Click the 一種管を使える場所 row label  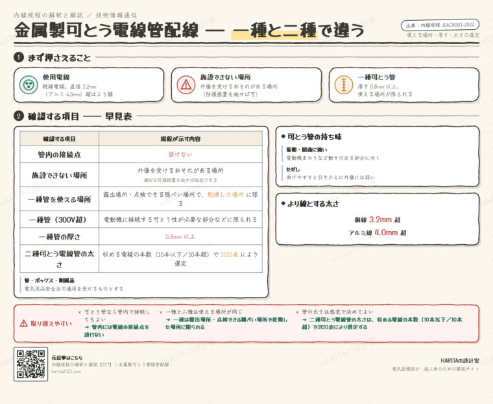[x=59, y=199]
